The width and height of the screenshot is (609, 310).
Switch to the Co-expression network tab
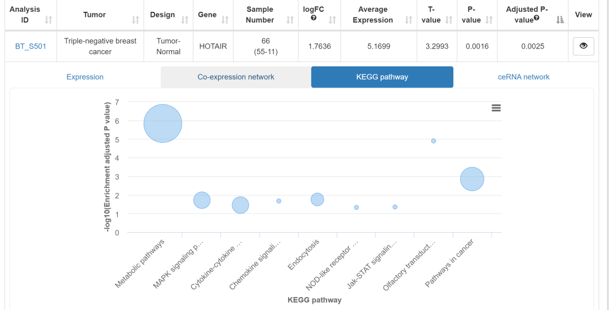tap(236, 77)
